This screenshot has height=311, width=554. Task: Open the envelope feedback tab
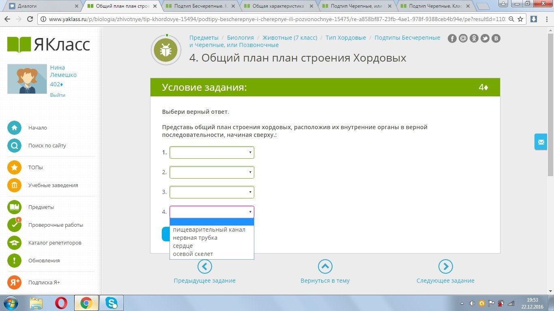(x=541, y=142)
